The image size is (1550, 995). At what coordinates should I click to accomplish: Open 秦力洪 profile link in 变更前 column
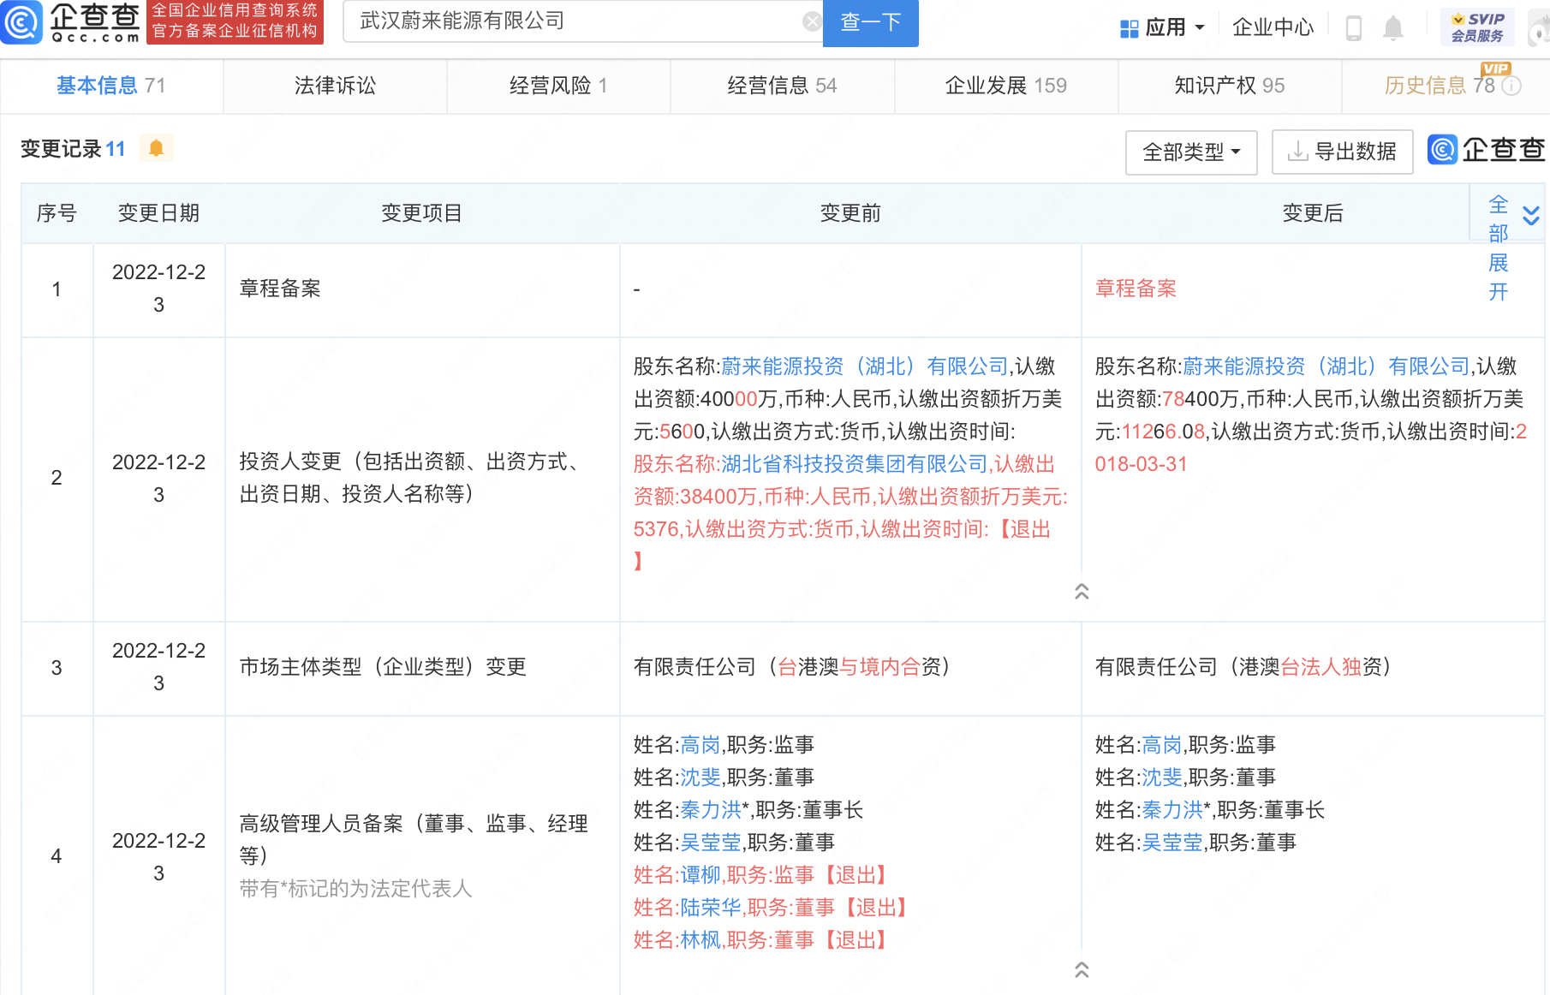[x=710, y=810]
